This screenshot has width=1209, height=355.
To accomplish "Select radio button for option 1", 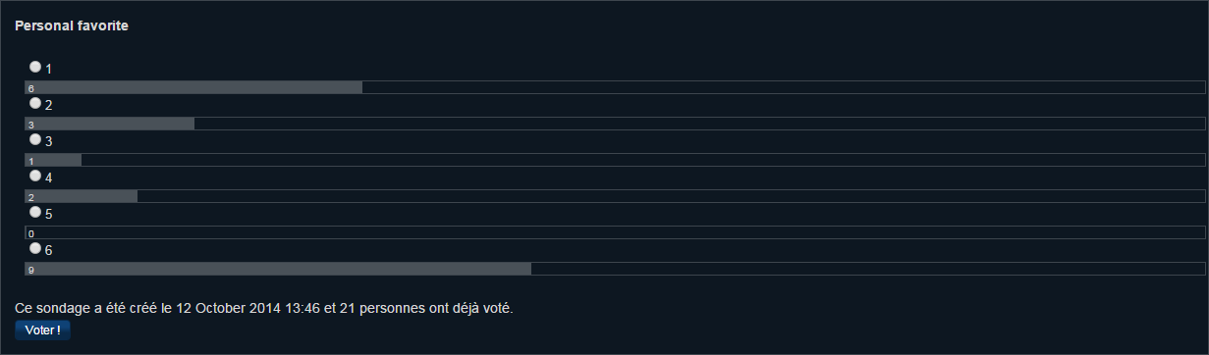I will point(35,67).
